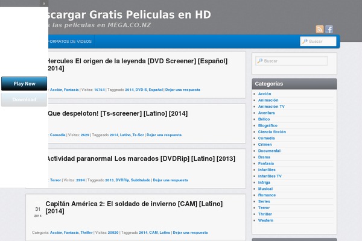This screenshot has width=362, height=241.
Task: Open the Infantiles TV category
Action: 270,176
